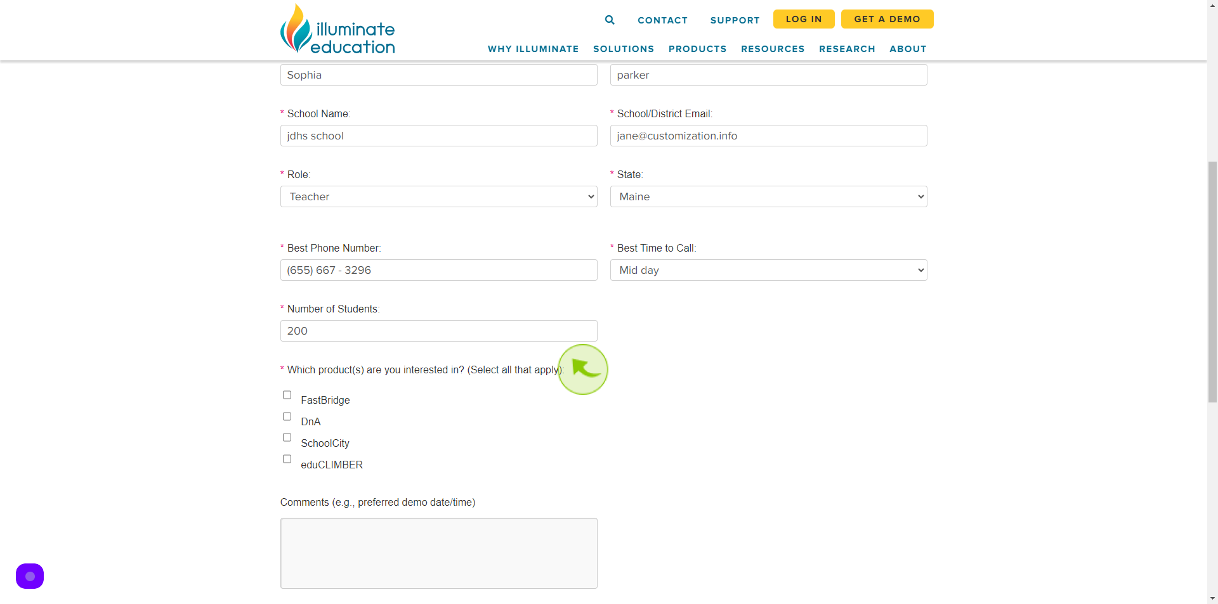Check the FastBridge checkbox
Image resolution: width=1218 pixels, height=604 pixels.
click(287, 395)
